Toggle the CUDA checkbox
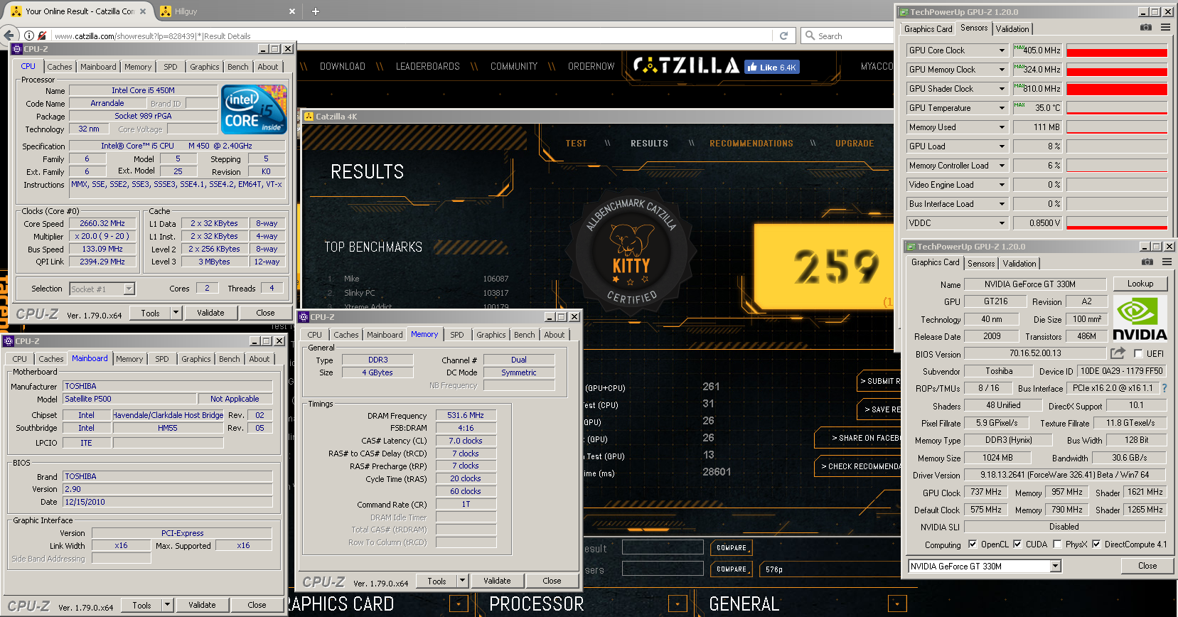 (1017, 544)
